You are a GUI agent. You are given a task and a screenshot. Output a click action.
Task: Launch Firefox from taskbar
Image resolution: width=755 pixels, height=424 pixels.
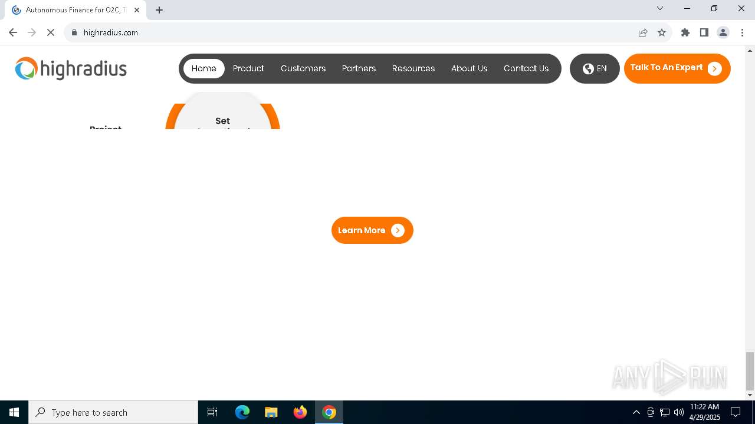coord(300,412)
